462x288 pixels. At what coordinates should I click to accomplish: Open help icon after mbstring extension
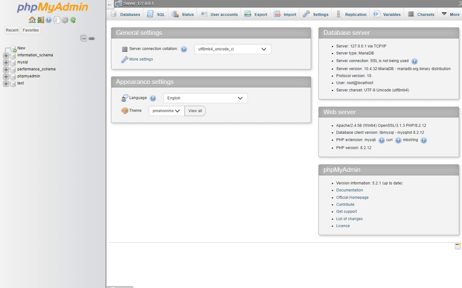(x=424, y=140)
